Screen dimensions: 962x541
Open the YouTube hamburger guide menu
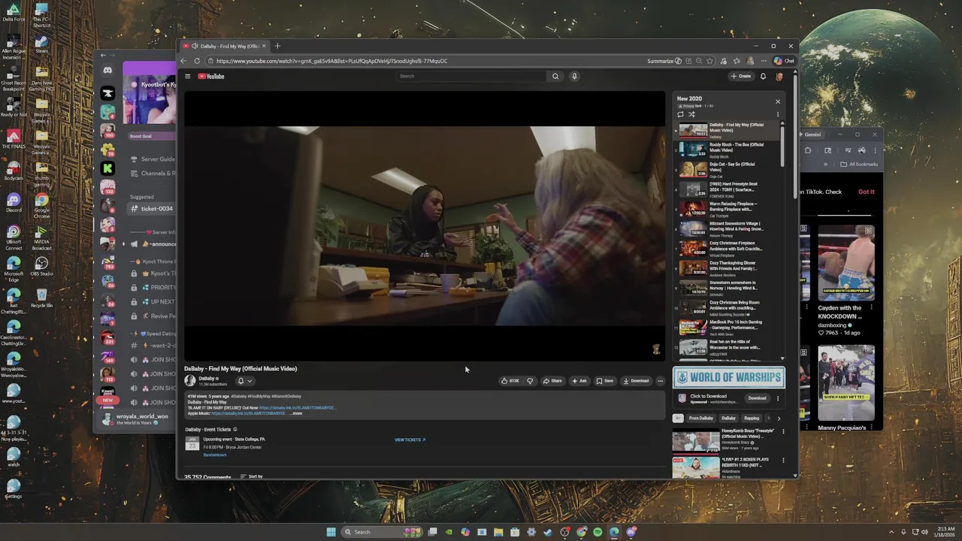coord(188,76)
